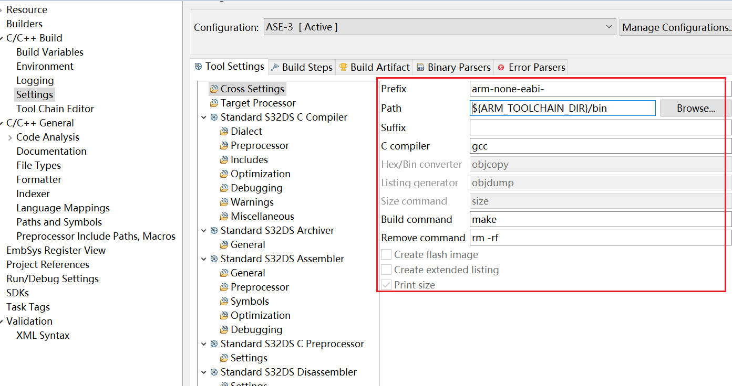Switch to the Binary Parsers tab
This screenshot has width=732, height=386.
tap(453, 67)
